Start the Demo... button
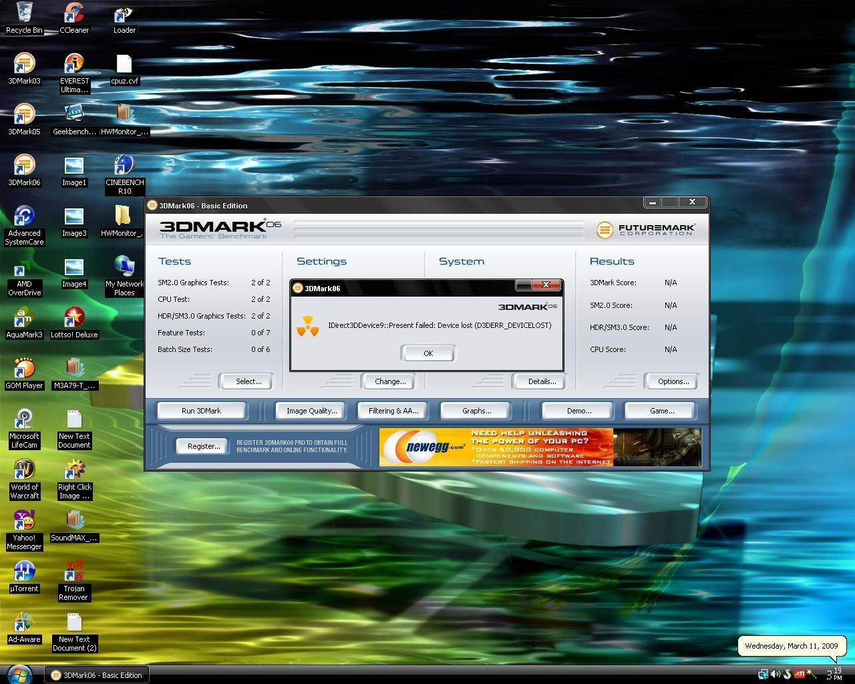The height and width of the screenshot is (684, 855). (578, 411)
